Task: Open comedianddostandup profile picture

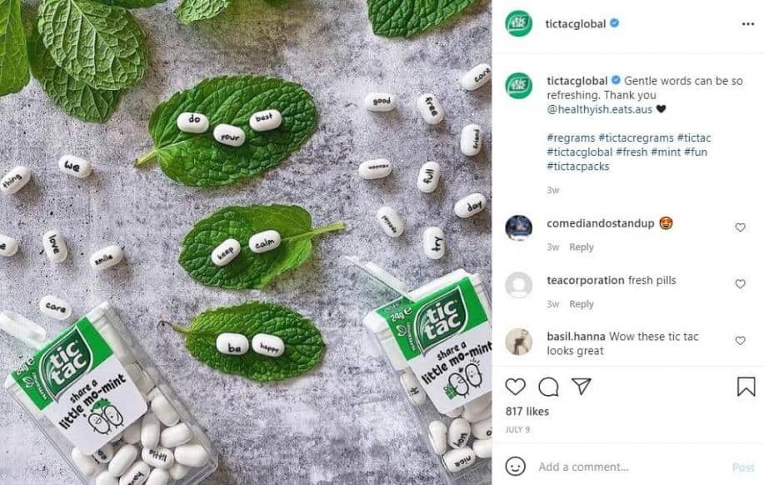Action: point(518,228)
